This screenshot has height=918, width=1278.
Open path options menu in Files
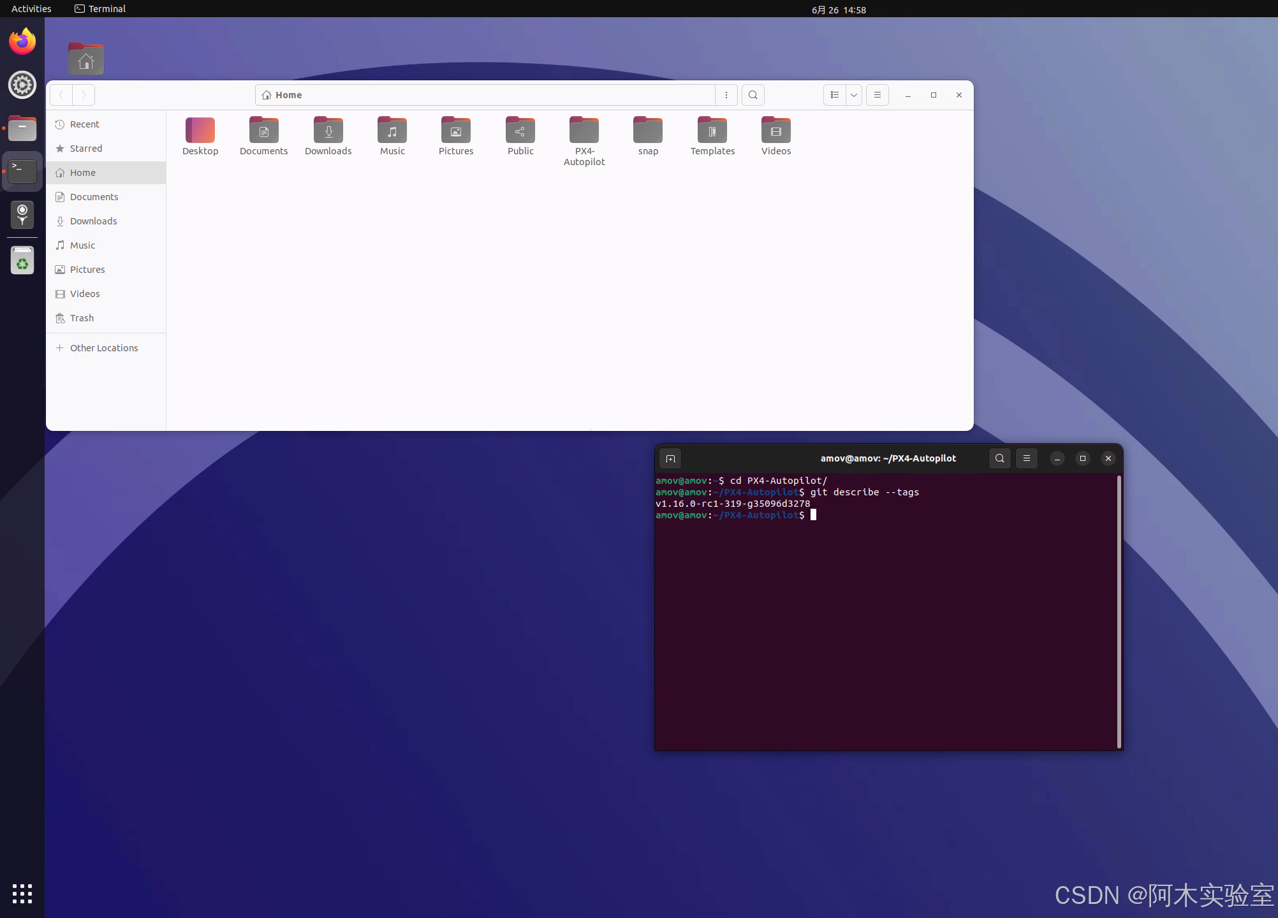(x=726, y=95)
